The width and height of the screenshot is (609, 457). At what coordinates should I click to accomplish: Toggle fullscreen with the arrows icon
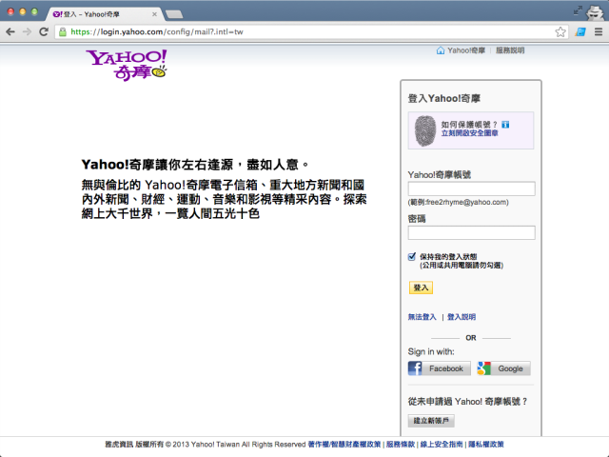coord(578,10)
